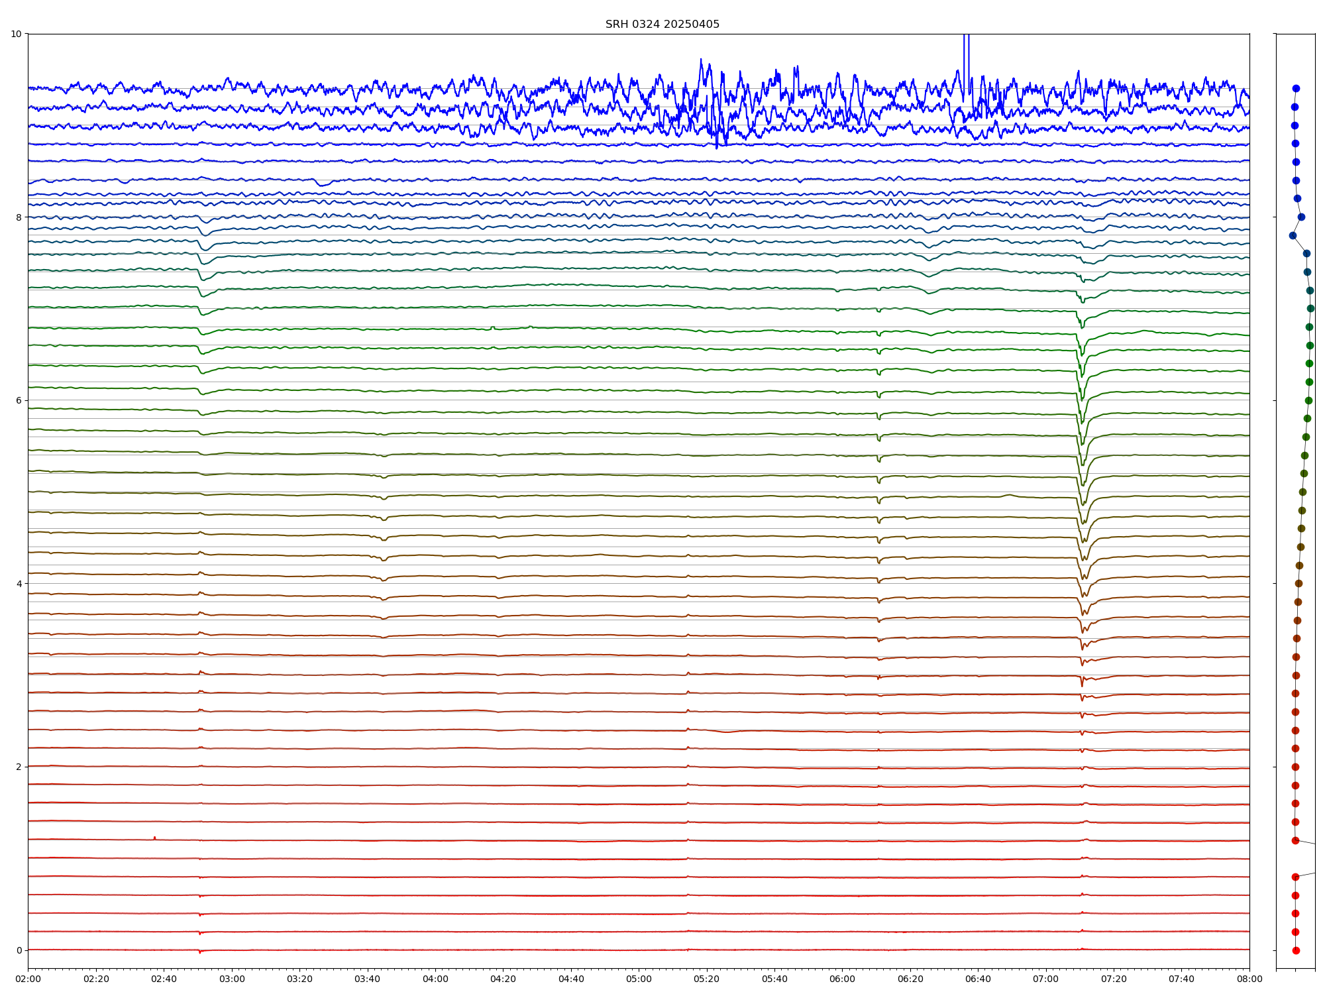Click the y-axis label 4
The image size is (1325, 994).
19,584
